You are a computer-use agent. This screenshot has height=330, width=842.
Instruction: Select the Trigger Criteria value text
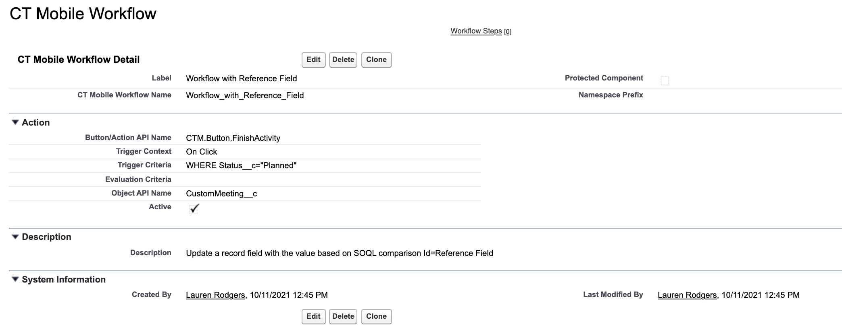pos(241,165)
